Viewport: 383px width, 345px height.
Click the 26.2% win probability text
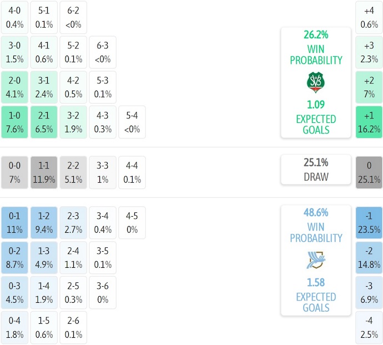coord(315,34)
